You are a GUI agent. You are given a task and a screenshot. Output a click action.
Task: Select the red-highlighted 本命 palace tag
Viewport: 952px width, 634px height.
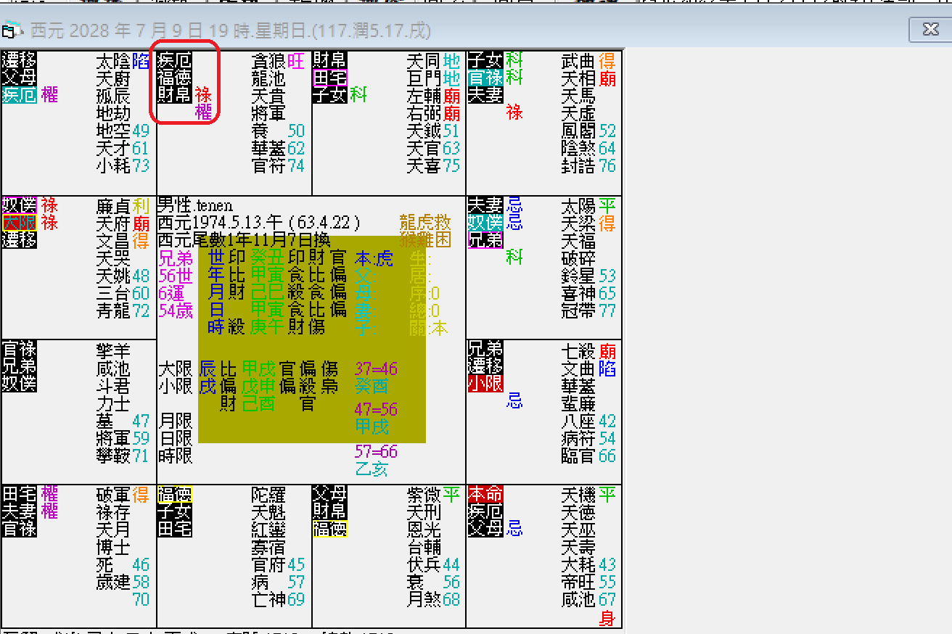(x=485, y=495)
